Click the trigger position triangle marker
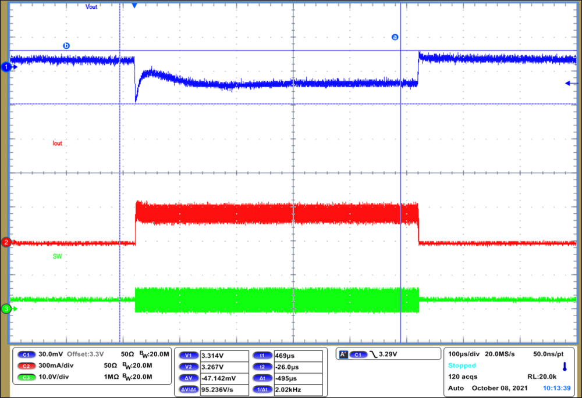 pos(134,6)
